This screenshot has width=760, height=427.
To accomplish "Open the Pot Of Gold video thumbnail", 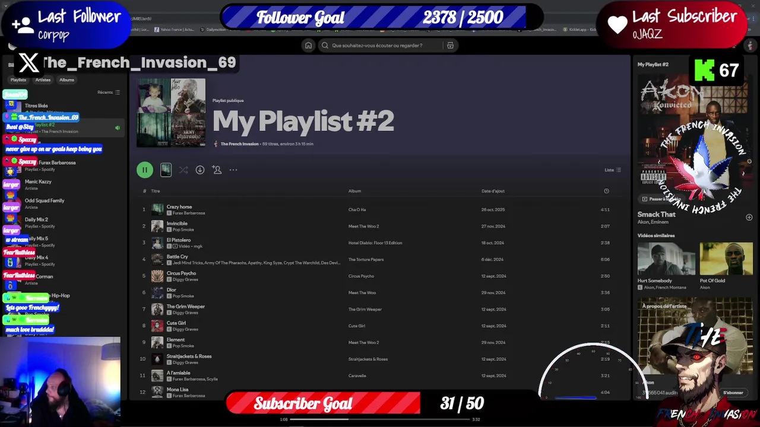I will 726,259.
